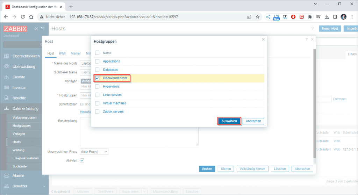Open Hostgruppen in the sidebar menu

22,126
